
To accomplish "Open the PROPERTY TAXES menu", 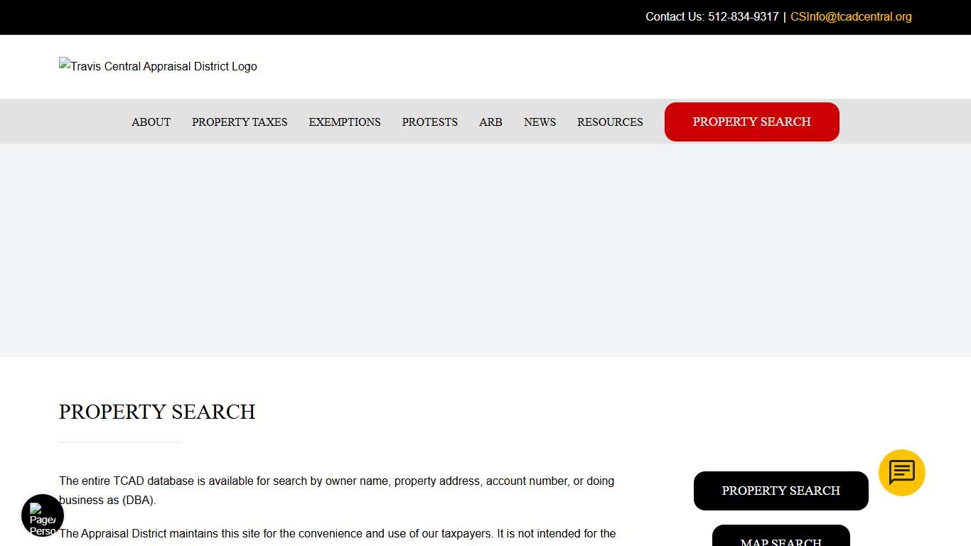I will (240, 122).
